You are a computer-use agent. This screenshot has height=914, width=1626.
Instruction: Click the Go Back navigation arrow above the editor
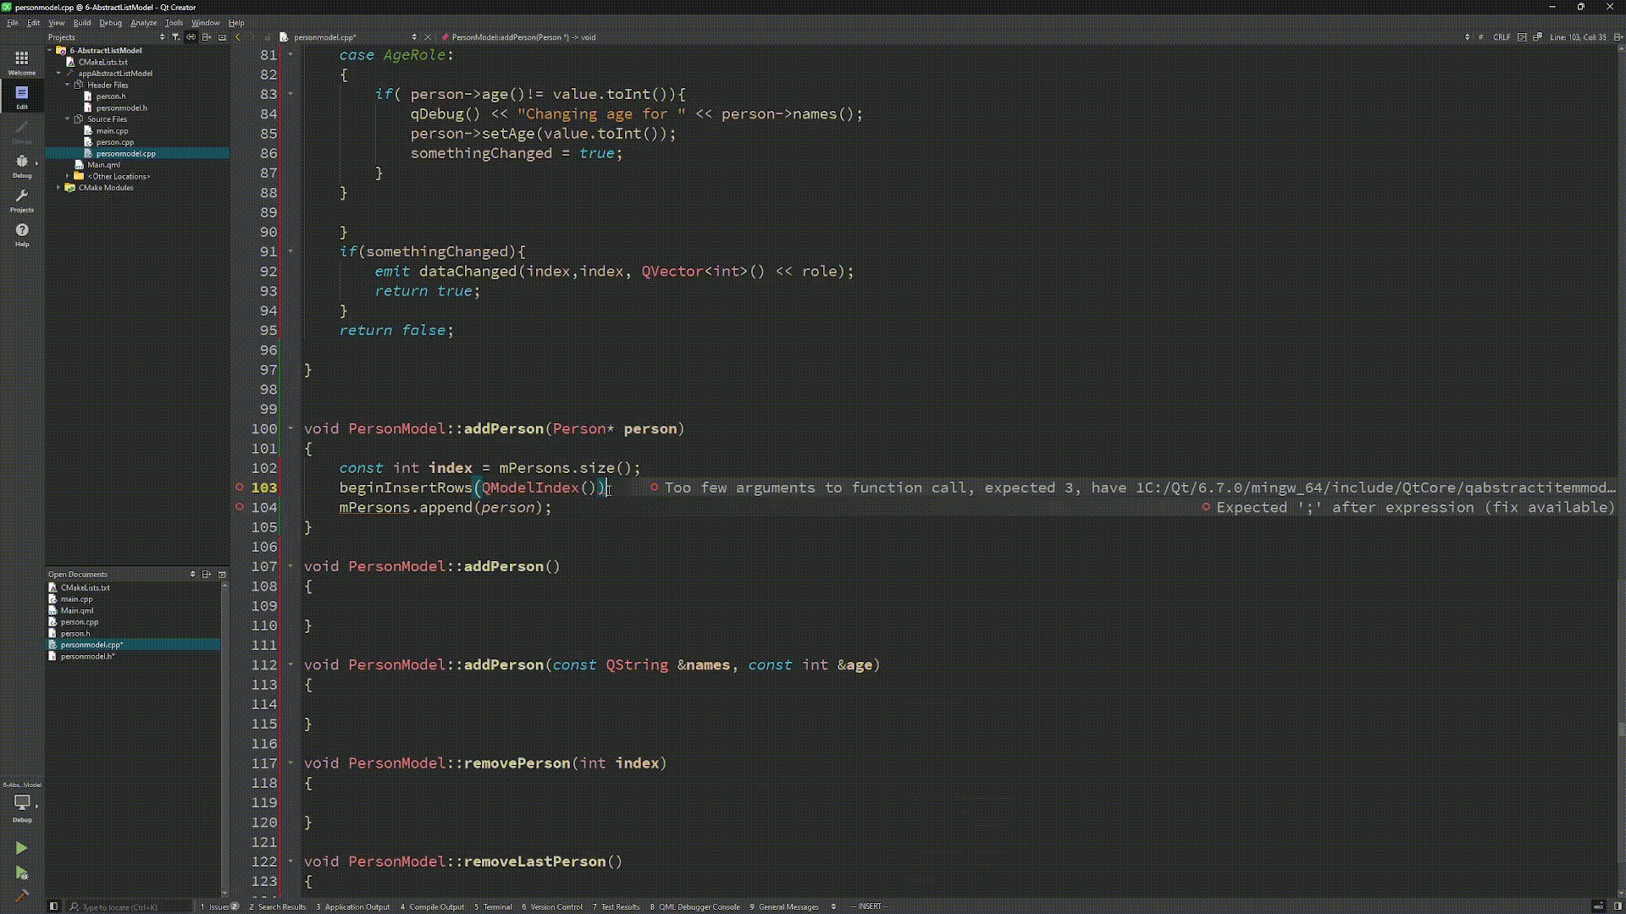[x=238, y=37]
